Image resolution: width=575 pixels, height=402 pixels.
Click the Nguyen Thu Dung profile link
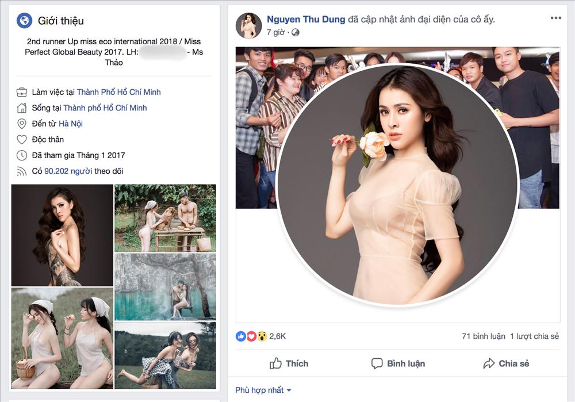(x=304, y=19)
